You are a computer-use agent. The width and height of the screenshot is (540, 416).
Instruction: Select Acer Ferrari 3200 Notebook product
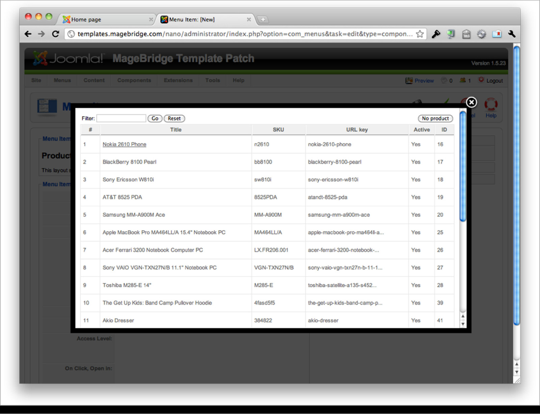pos(153,250)
